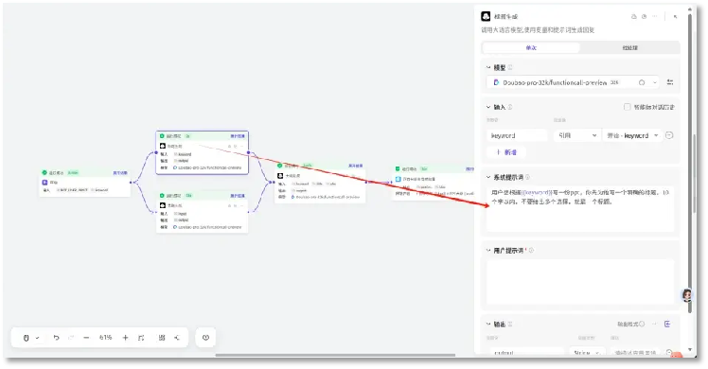Open the Doubao-pro-32k model dropdown

pyautogui.click(x=573, y=82)
